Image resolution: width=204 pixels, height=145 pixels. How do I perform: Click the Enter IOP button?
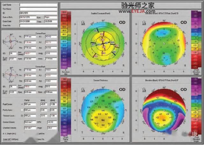pos(7,139)
